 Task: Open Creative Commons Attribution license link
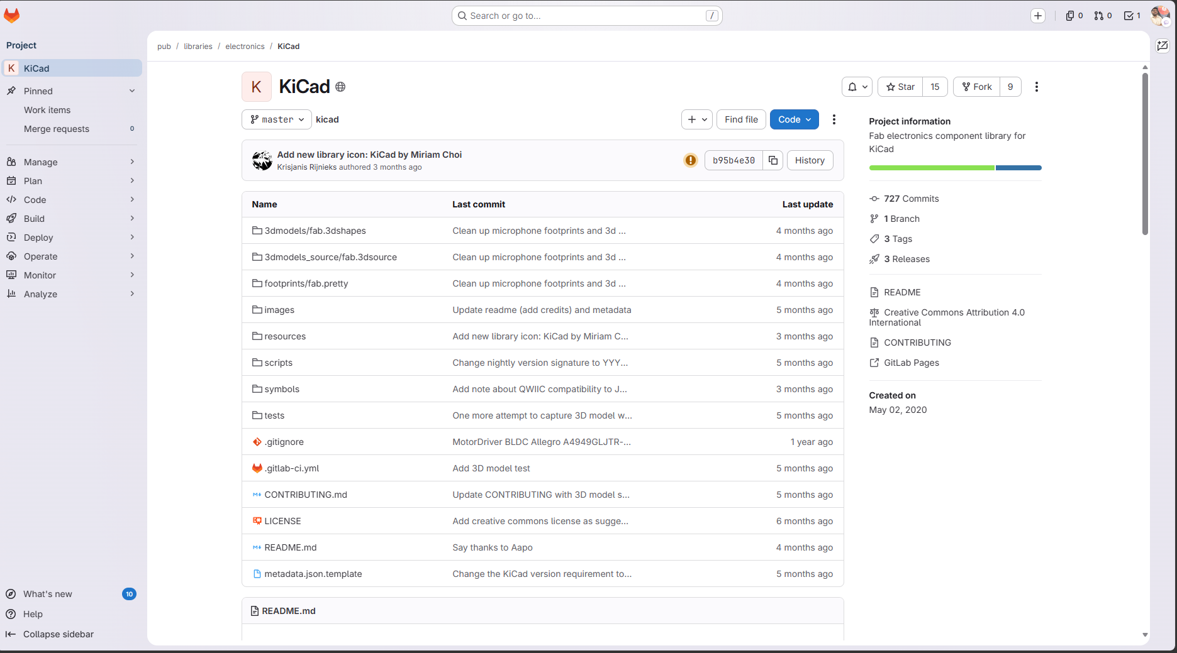[947, 317]
